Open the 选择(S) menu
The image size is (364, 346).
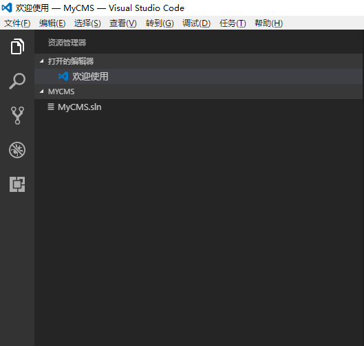tap(87, 23)
